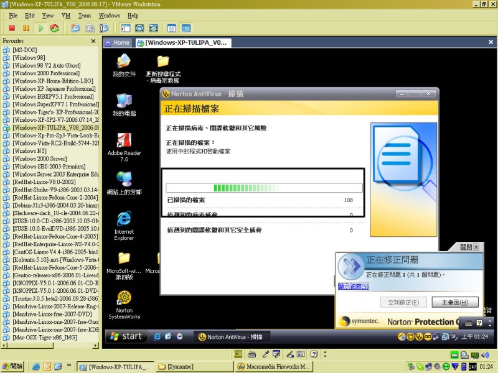Click the 主畫面(H) button
The width and height of the screenshot is (498, 373).
(455, 302)
